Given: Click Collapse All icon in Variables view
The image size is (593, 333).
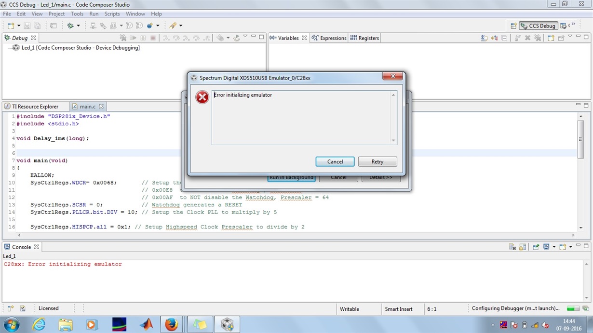Looking at the screenshot, I should click(504, 38).
